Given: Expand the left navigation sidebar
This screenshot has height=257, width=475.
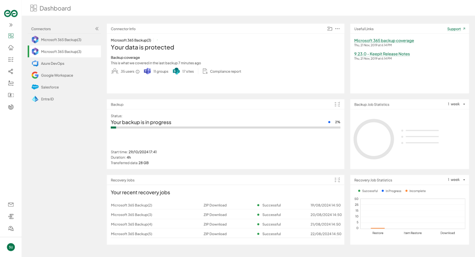Looking at the screenshot, I should tap(11, 25).
